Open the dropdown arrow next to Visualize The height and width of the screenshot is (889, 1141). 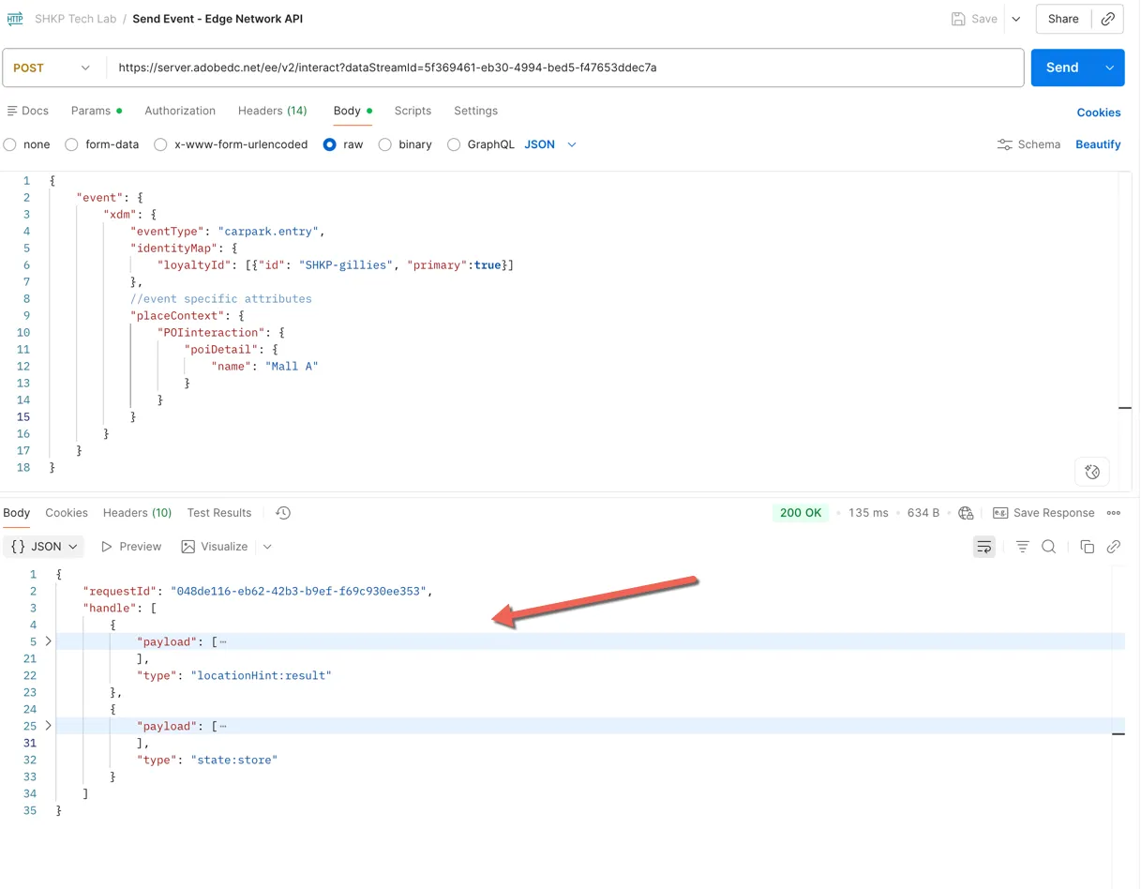tap(267, 547)
